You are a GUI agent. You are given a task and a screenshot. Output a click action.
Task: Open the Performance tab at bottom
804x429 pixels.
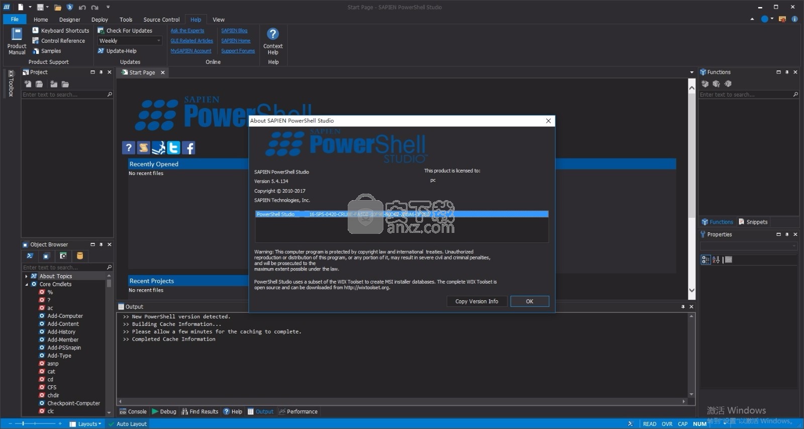(298, 411)
